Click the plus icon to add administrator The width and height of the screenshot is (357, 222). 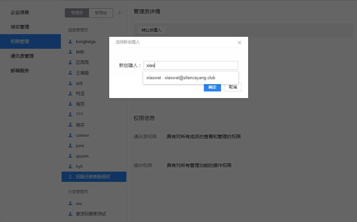[120, 13]
